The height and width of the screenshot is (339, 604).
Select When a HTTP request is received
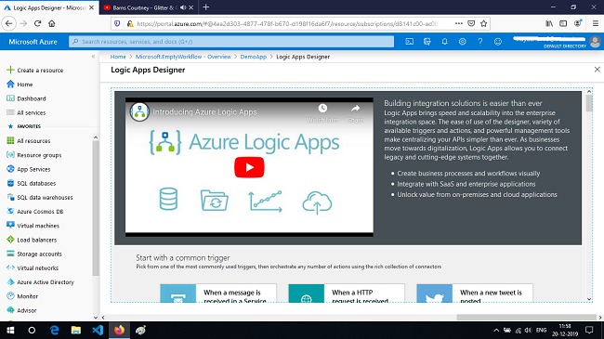point(347,293)
